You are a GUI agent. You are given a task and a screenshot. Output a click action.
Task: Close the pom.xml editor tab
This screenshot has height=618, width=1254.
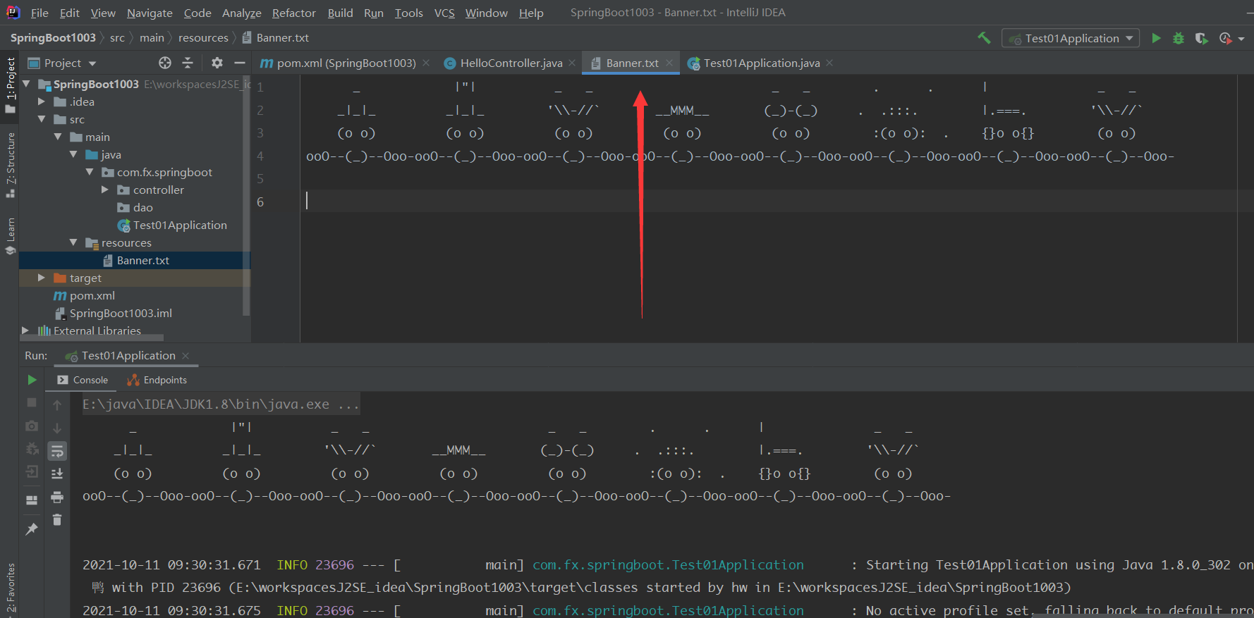click(426, 63)
